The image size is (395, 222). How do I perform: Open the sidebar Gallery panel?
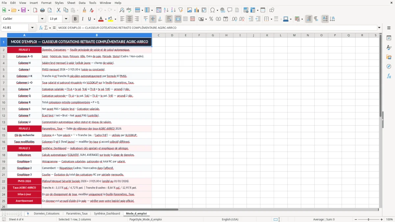tap(389, 57)
